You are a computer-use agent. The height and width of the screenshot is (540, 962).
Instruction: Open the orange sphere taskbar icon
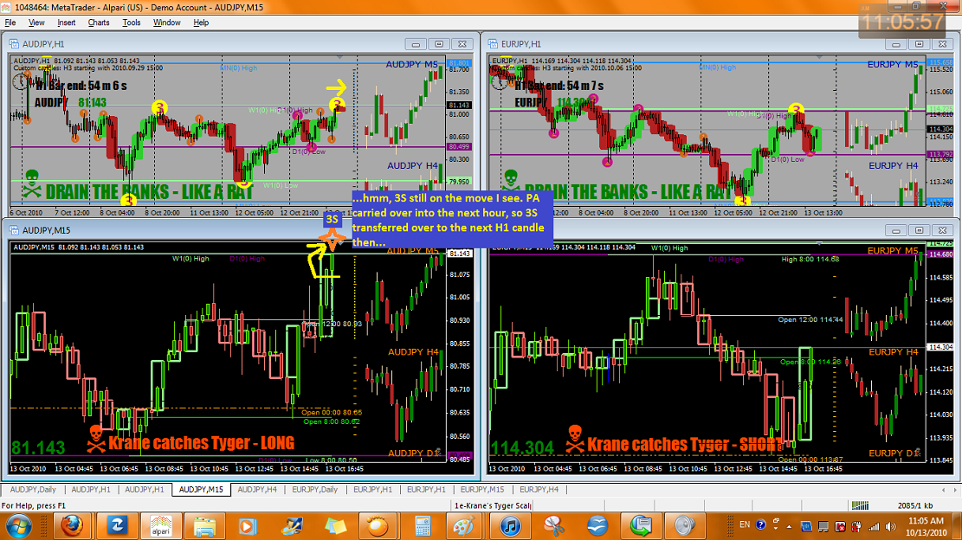378,526
